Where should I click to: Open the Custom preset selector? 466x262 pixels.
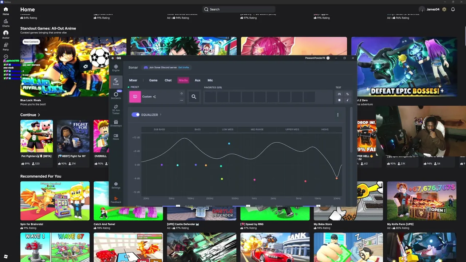[157, 97]
